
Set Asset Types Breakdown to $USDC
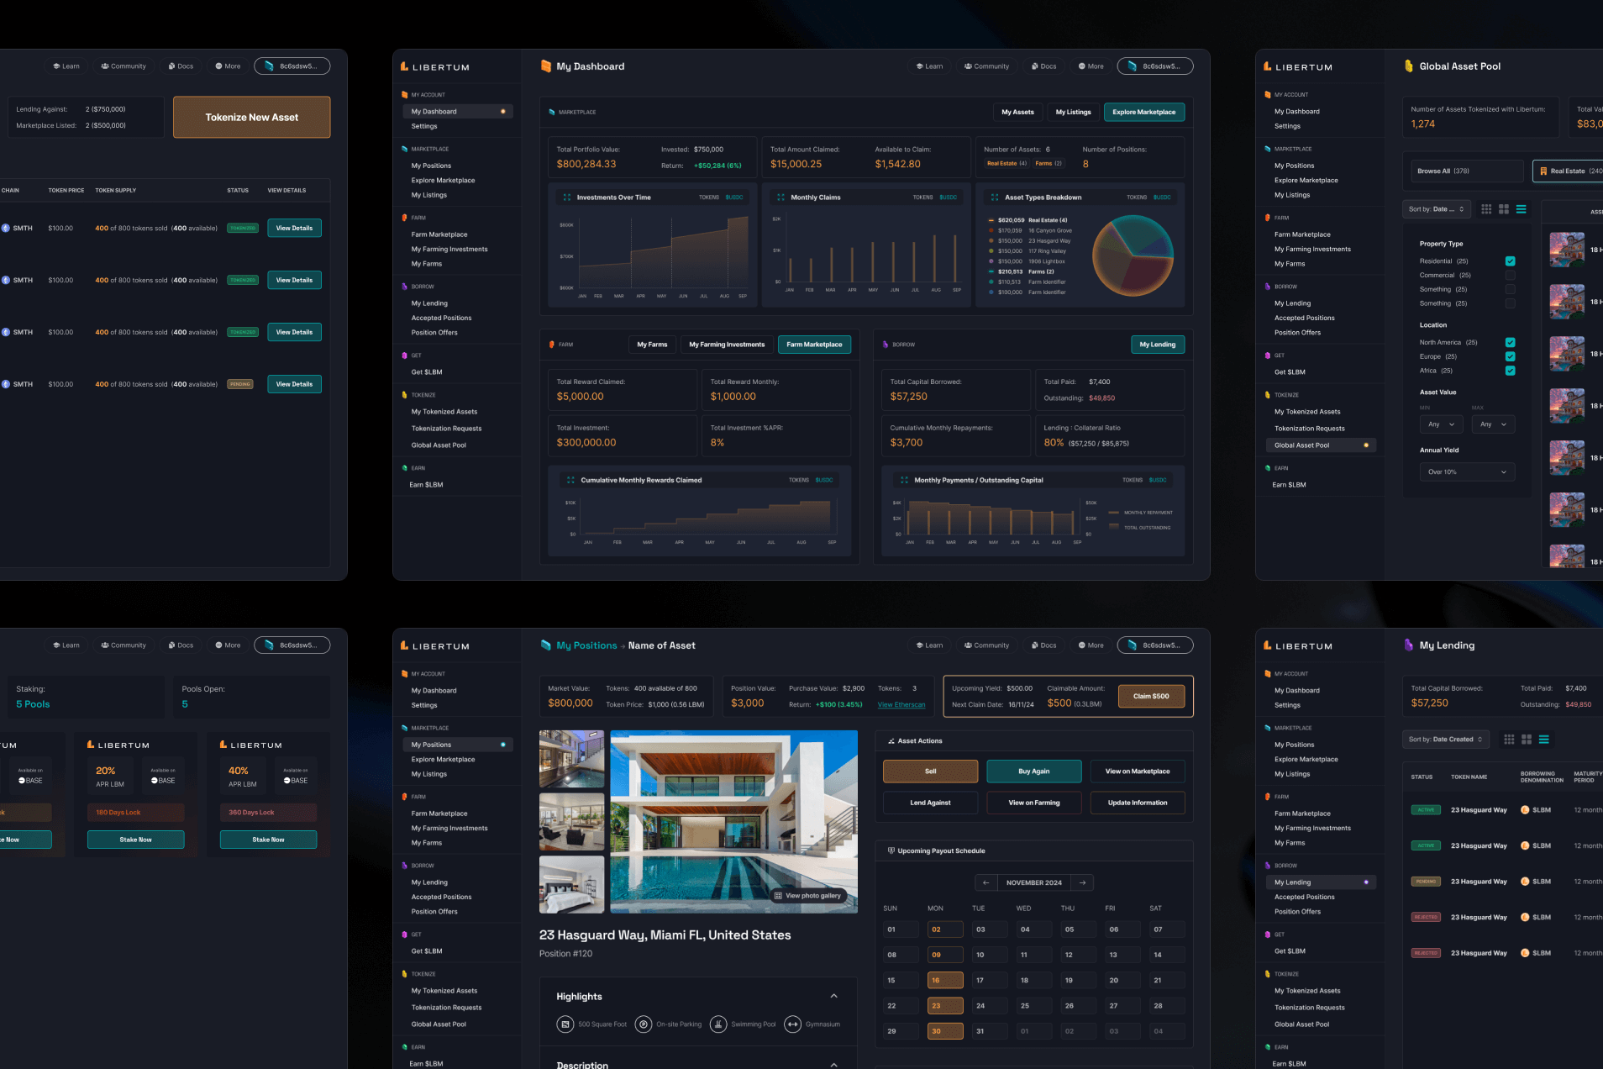click(x=1162, y=197)
